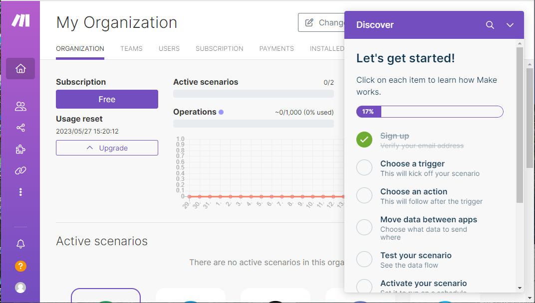Click the My Organization heading
Screen dimensions: 535x303
[x=116, y=23]
